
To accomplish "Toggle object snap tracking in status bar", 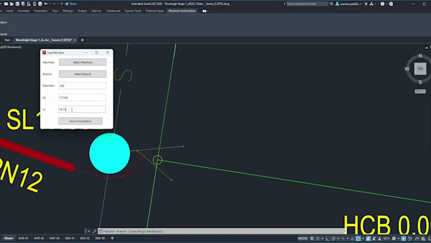I will 352,239.
